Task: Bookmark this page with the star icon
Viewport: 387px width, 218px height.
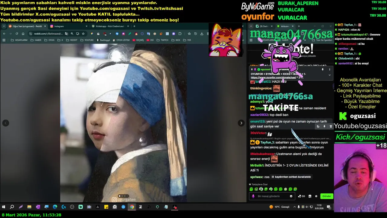Action: pos(83,34)
